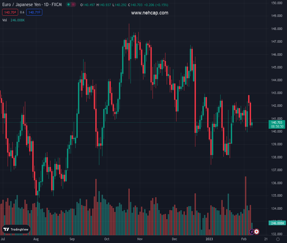Click the 148.000 price axis label
This screenshot has height=243, width=287.
277,29
